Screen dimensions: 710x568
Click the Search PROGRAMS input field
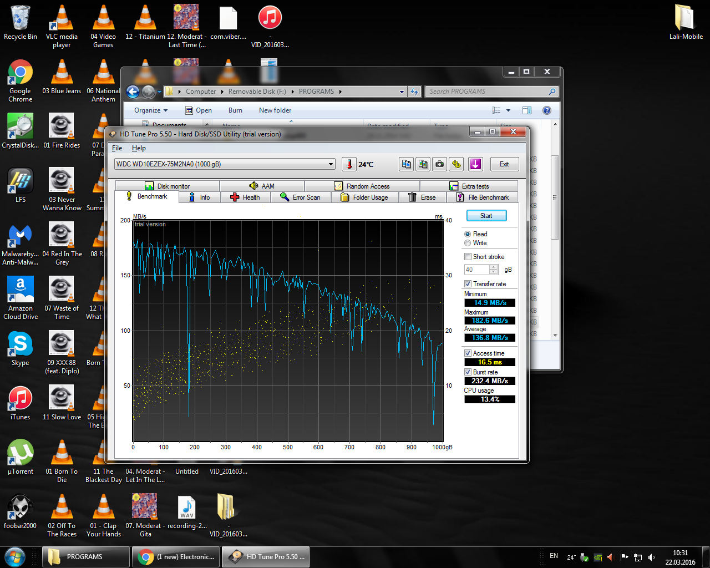click(x=487, y=92)
